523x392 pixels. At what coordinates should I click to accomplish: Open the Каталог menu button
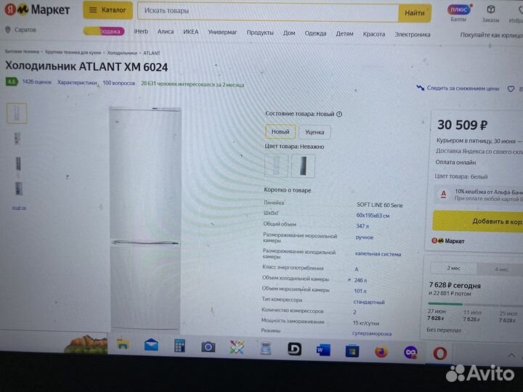point(108,10)
